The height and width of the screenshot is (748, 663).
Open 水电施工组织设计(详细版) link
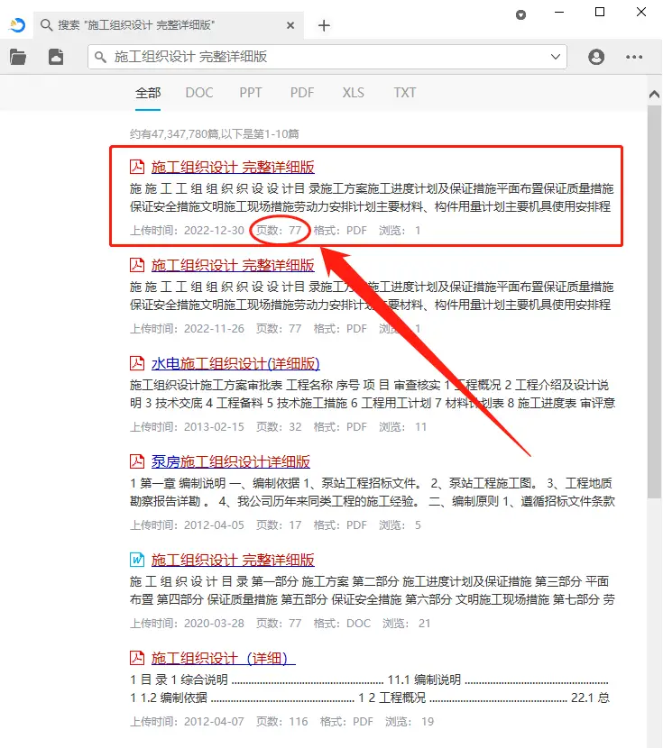(235, 363)
